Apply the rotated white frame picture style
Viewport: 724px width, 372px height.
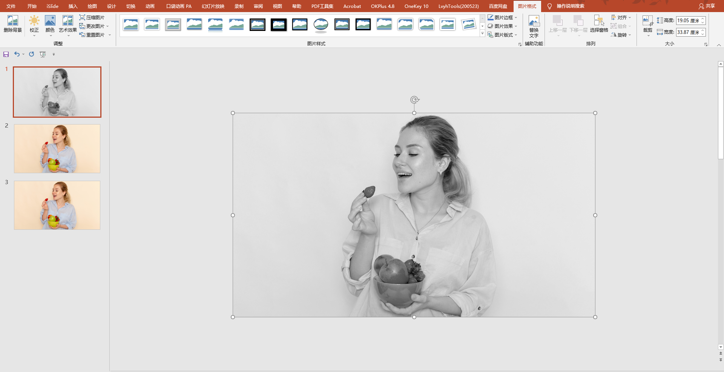469,25
